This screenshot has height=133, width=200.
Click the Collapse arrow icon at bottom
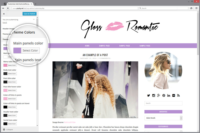point(4,130)
